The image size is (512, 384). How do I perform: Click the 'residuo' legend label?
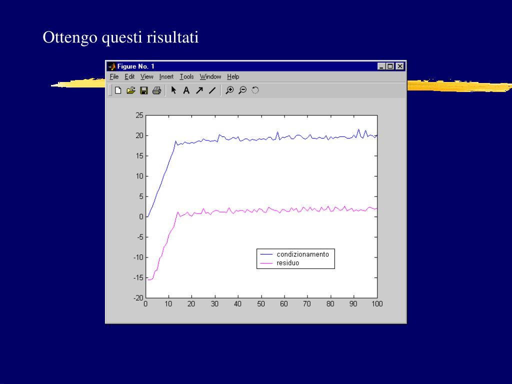(x=287, y=263)
